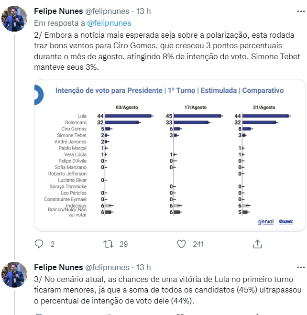This screenshot has width=307, height=315.
Task: Open profile avatar on the 2/ tweet
Action: [x=15, y=19]
